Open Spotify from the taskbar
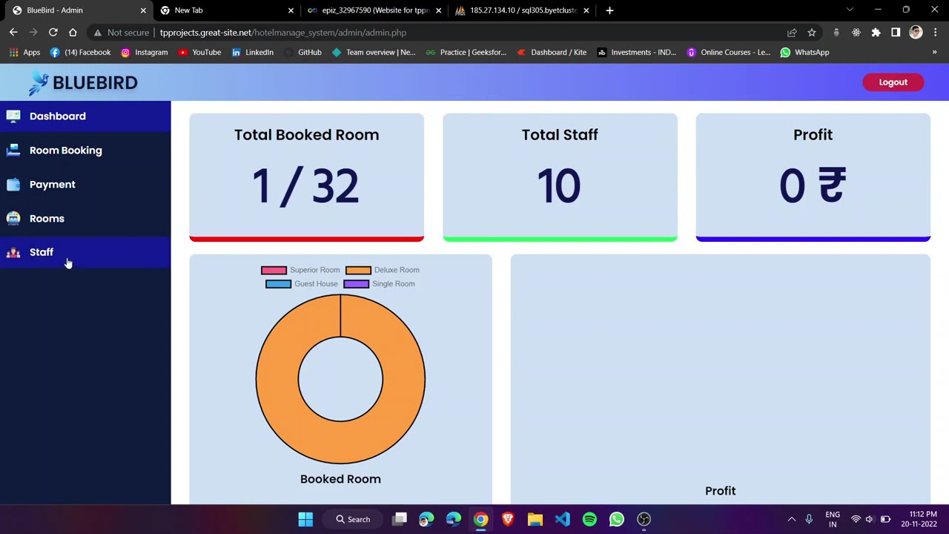 click(589, 519)
